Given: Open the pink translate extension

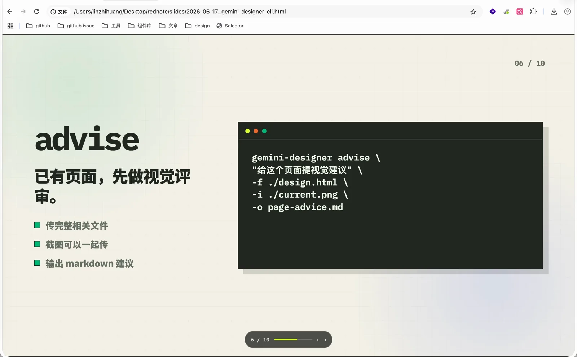Looking at the screenshot, I should tap(520, 12).
